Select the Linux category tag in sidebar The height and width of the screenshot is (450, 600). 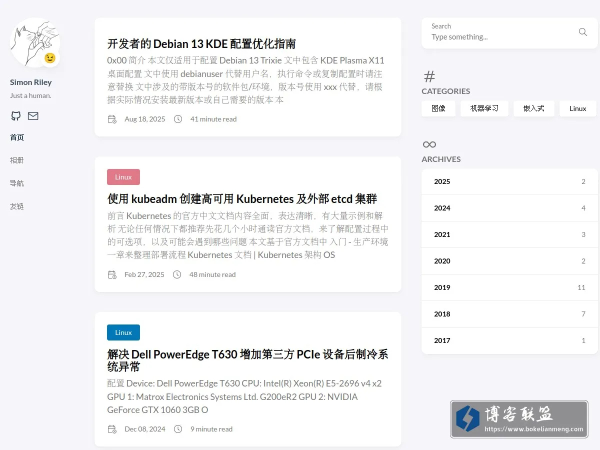(x=578, y=108)
